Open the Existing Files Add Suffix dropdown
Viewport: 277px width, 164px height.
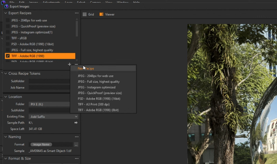(x=53, y=117)
